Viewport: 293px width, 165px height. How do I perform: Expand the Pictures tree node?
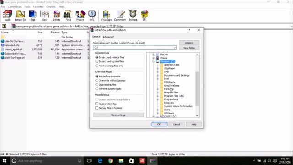tap(153, 55)
